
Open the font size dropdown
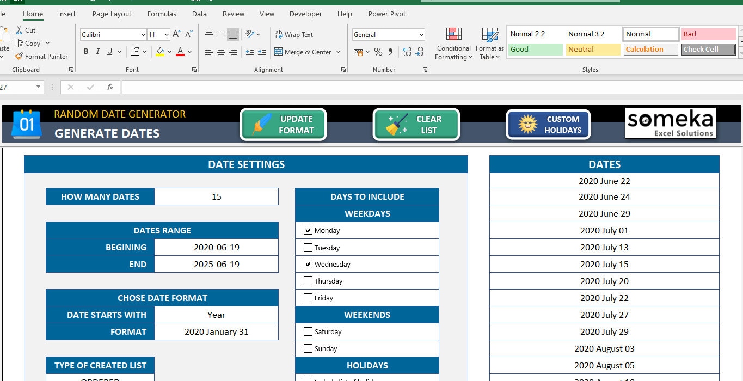tap(165, 34)
